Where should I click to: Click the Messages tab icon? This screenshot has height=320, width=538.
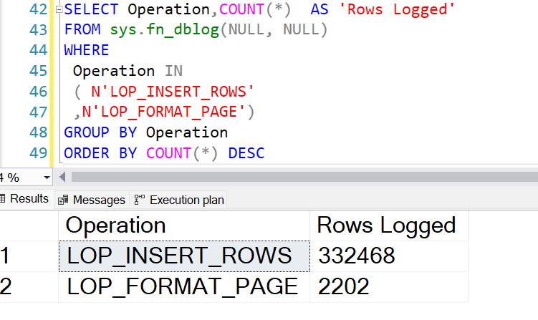tap(63, 200)
